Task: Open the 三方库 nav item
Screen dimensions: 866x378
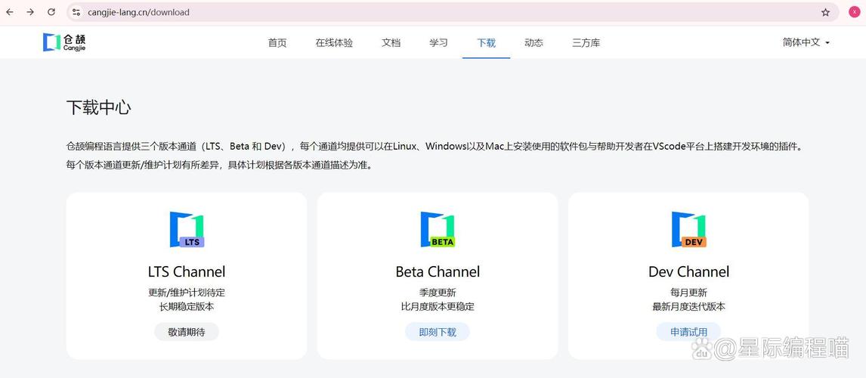Action: coord(586,42)
